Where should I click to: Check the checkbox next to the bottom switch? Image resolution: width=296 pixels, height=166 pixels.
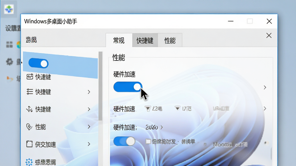[148, 141]
